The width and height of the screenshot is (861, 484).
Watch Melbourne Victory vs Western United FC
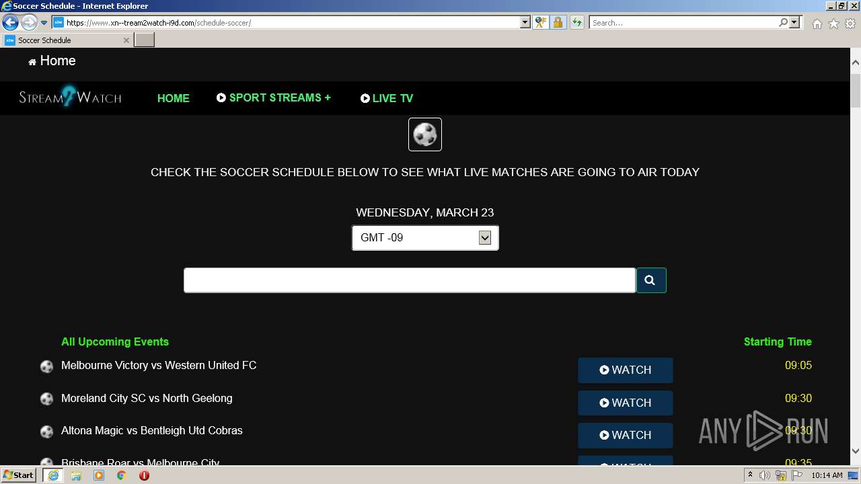[x=625, y=370]
